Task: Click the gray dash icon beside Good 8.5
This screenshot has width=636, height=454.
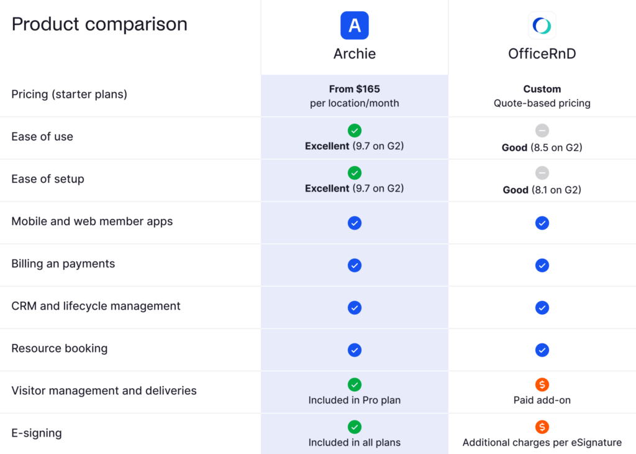Action: pos(542,131)
